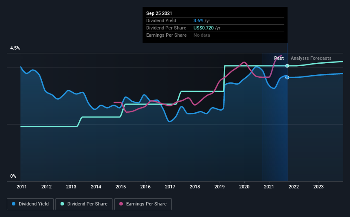Toggle the Dividend Yield legend button

coord(30,204)
